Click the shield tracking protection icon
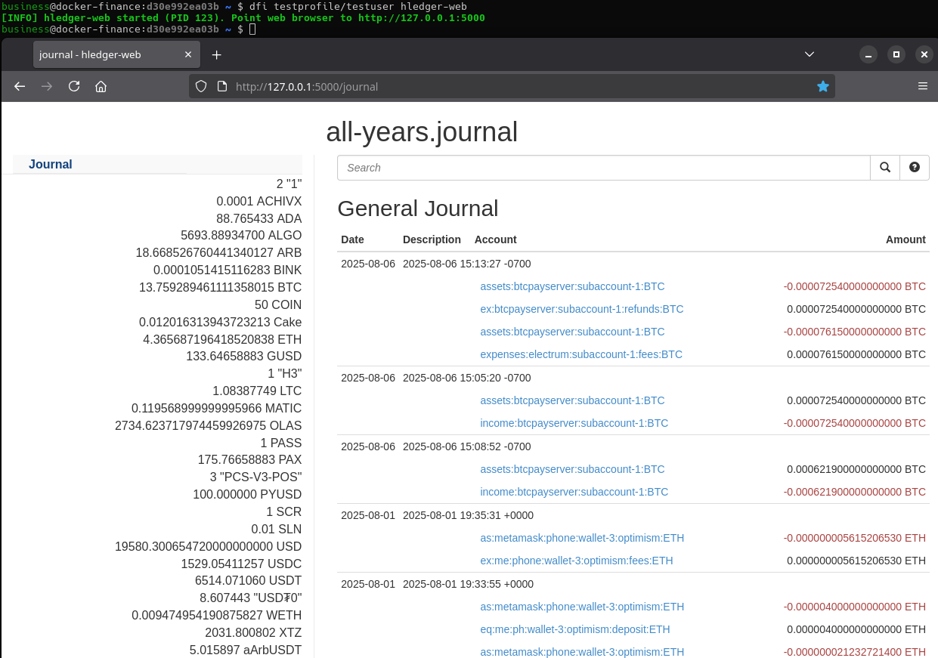Viewport: 938px width, 658px height. click(201, 87)
